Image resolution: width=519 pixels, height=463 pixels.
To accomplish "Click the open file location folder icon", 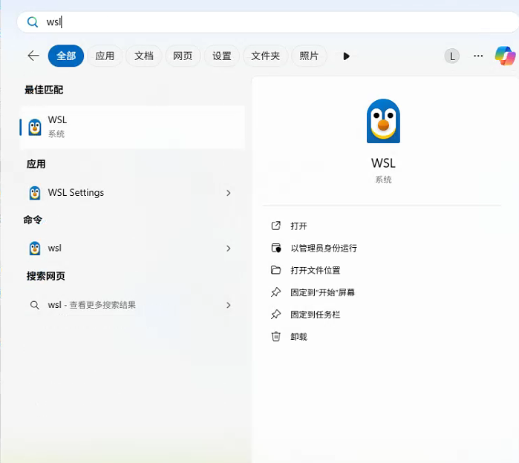I will point(275,270).
